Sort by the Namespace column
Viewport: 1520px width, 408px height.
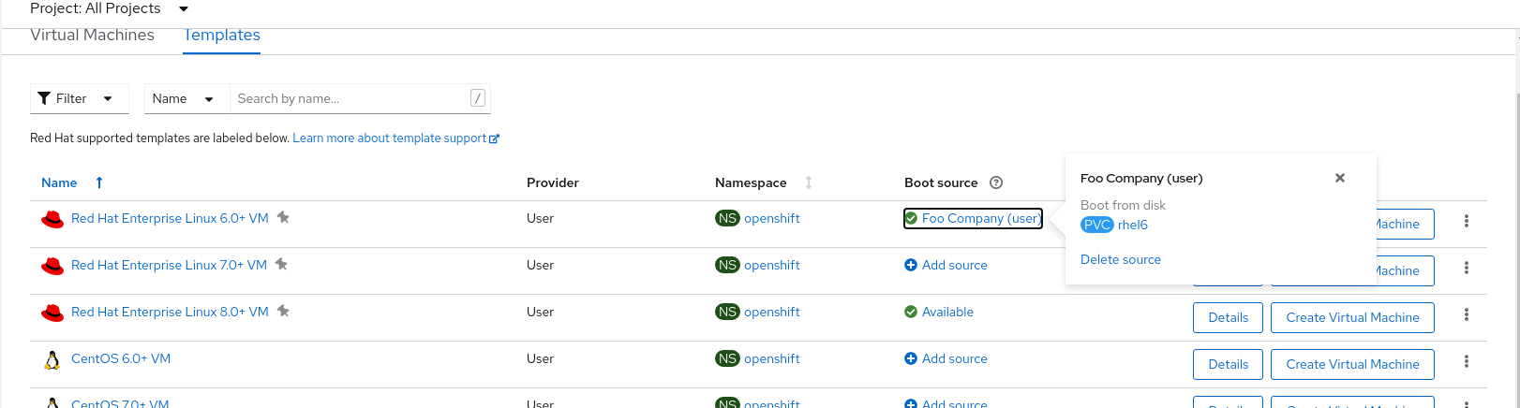click(x=751, y=182)
